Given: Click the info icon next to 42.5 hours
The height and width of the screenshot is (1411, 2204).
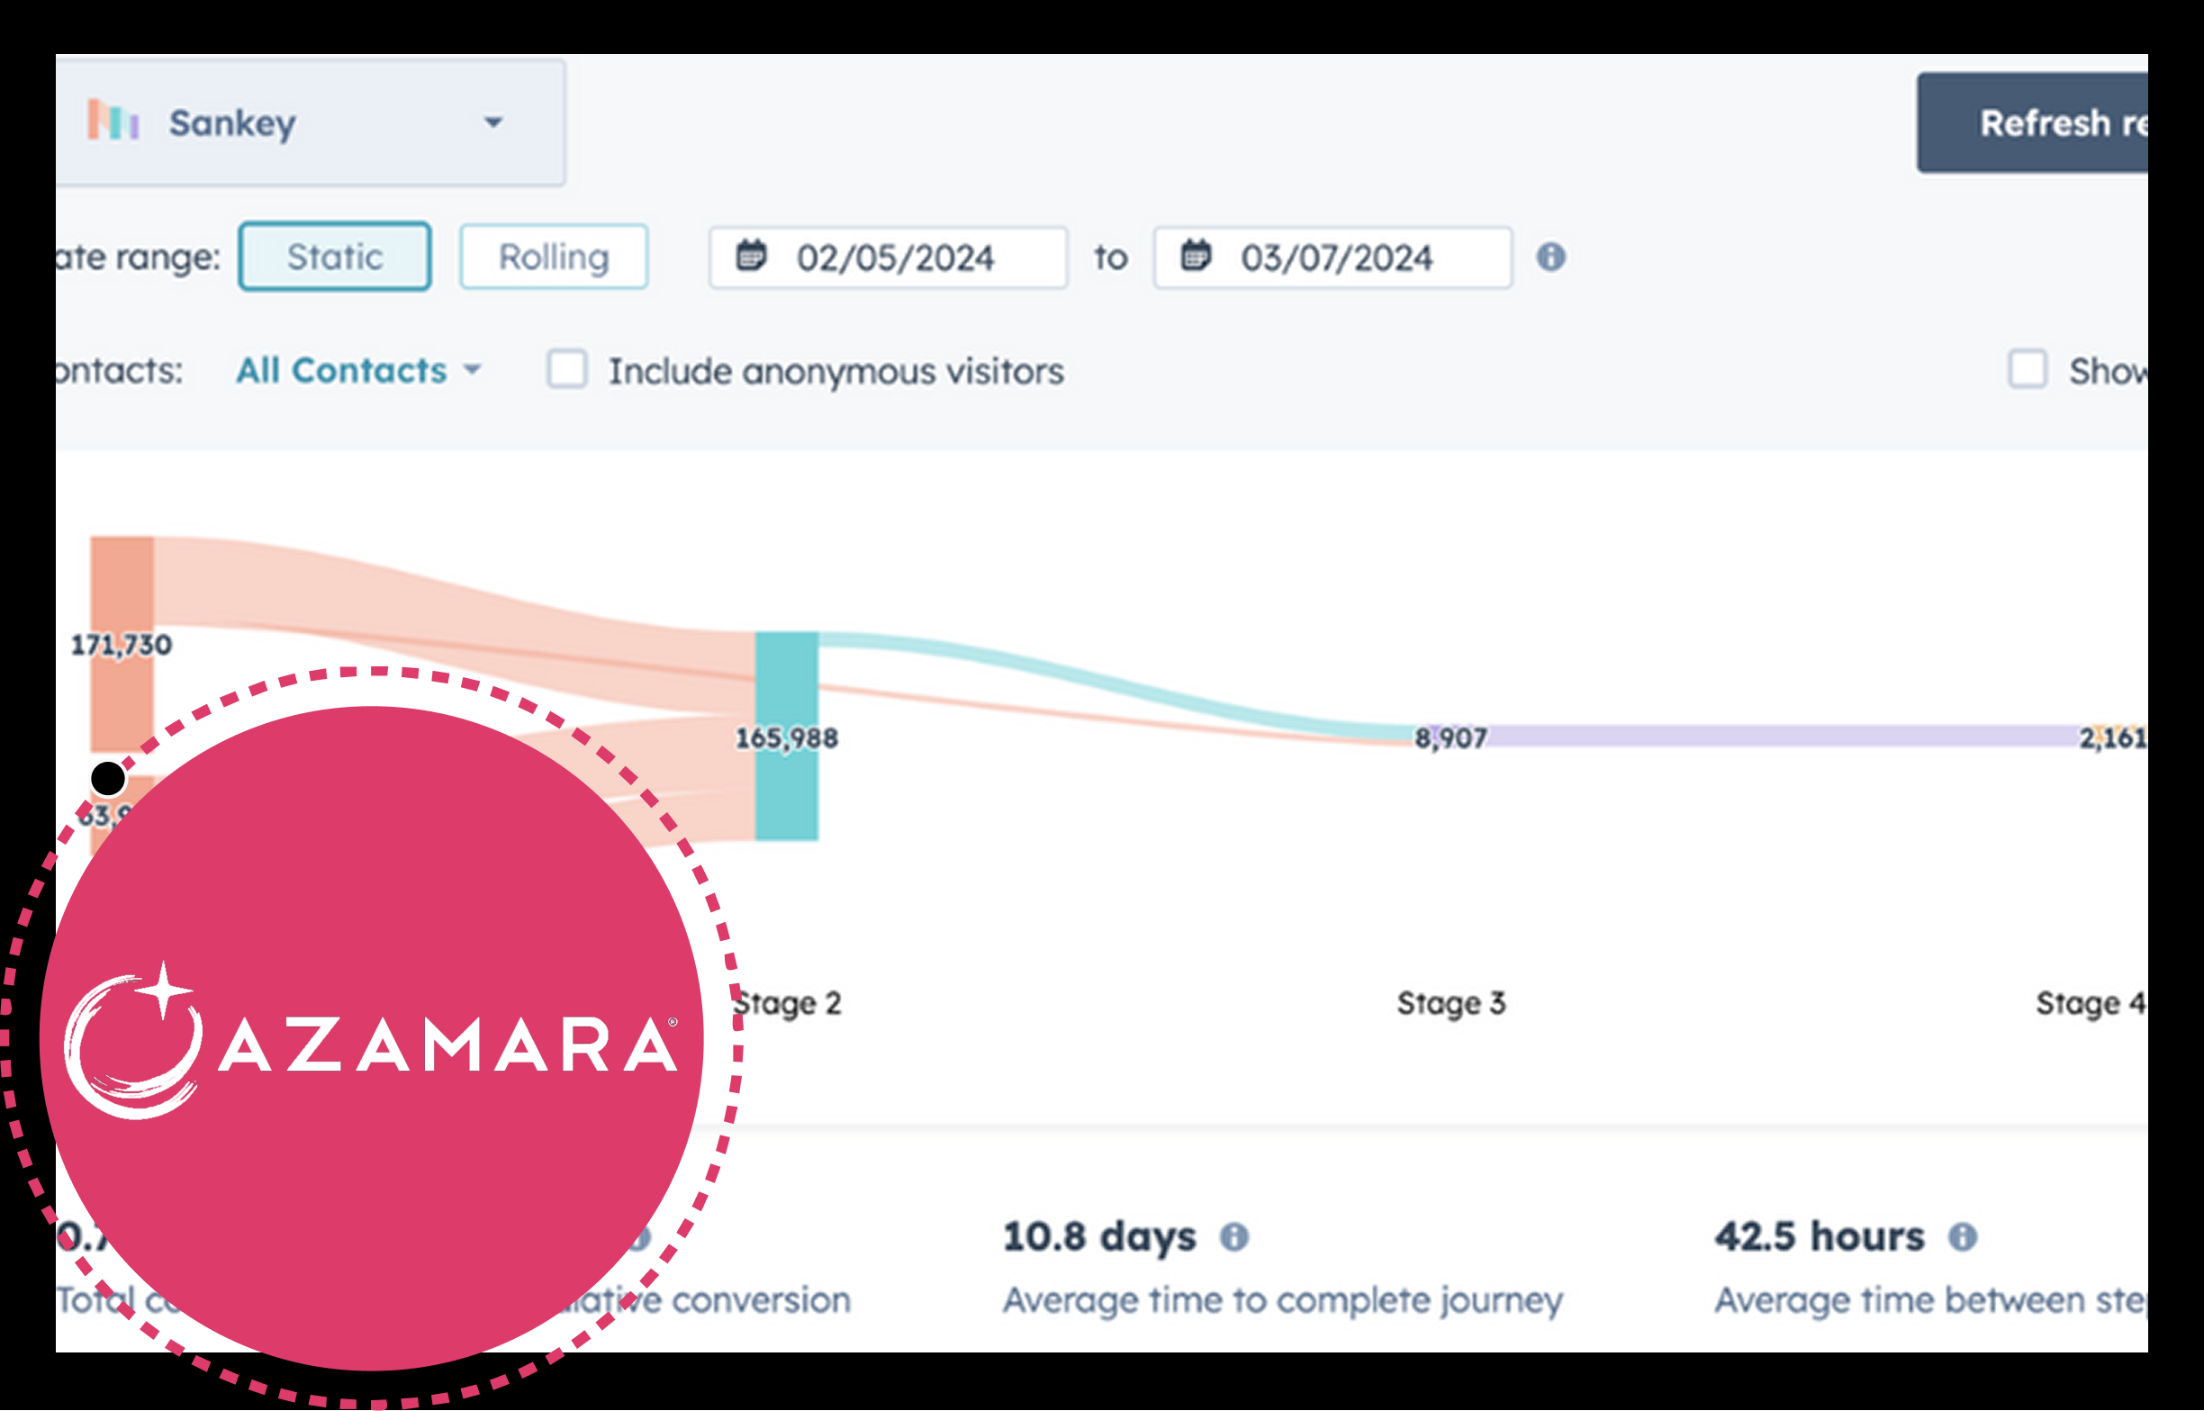Looking at the screenshot, I should point(1962,1237).
